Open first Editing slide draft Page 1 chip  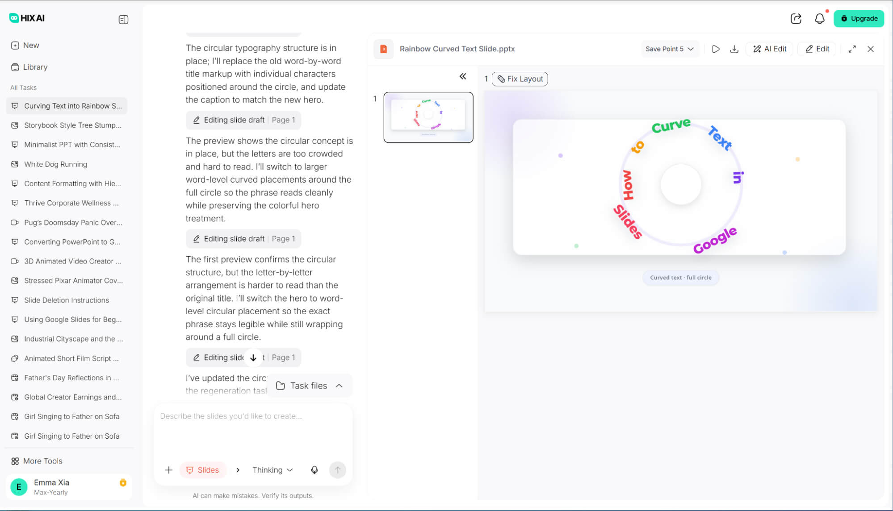click(243, 120)
